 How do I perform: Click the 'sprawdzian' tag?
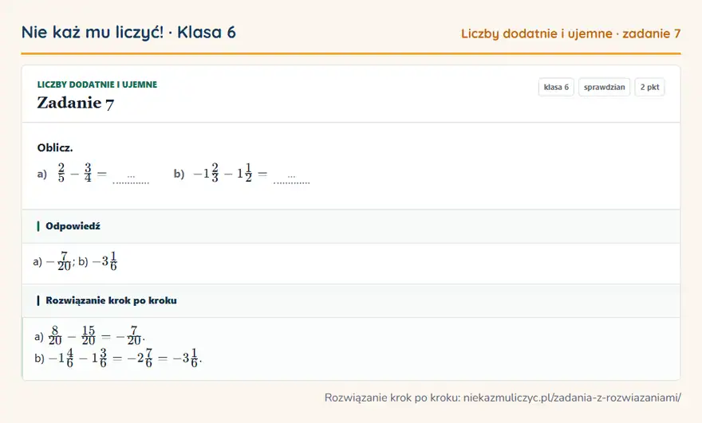pos(604,87)
